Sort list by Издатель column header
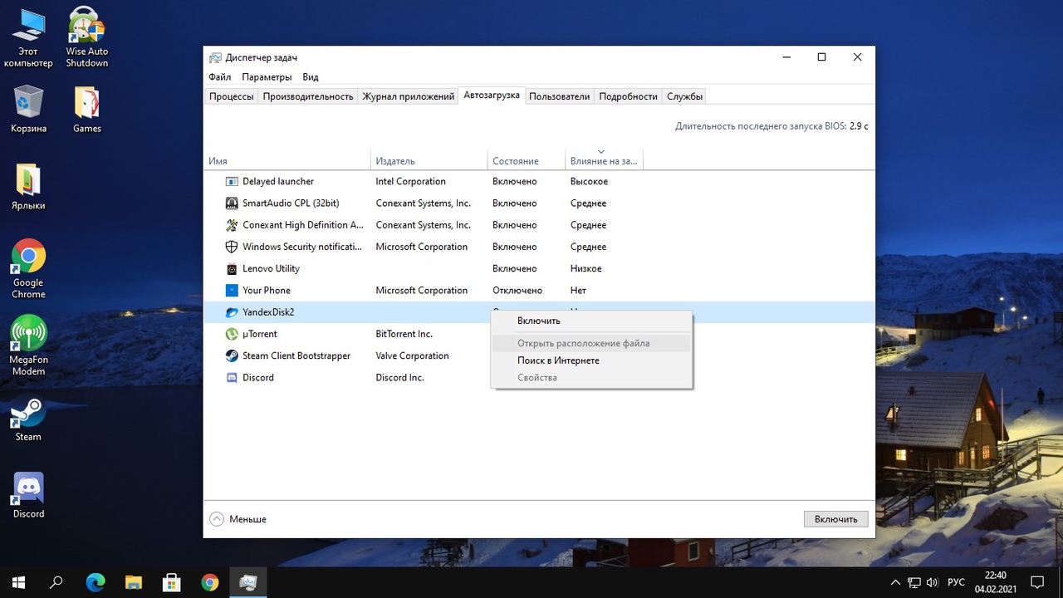Viewport: 1063px width, 598px height. click(x=429, y=160)
